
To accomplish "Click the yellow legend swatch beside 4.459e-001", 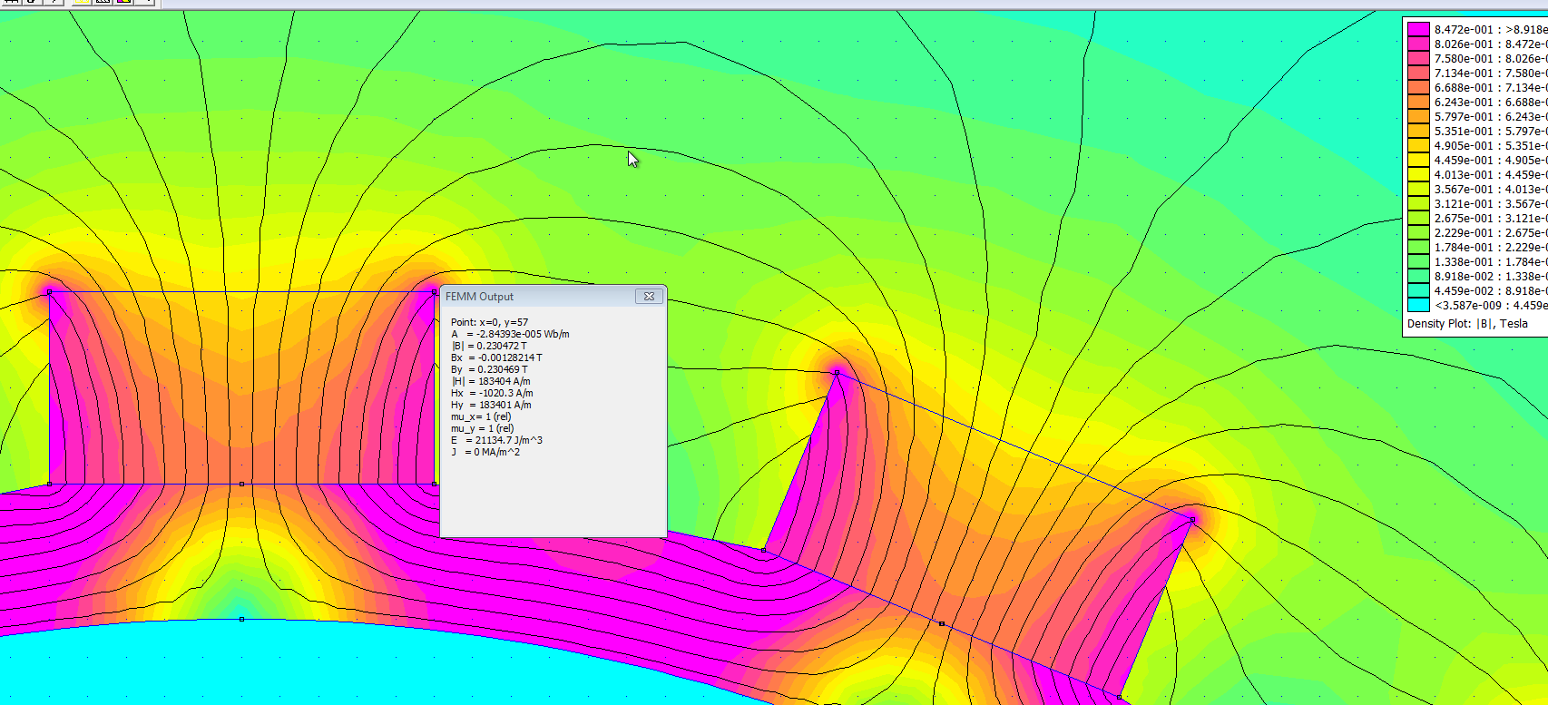I will [1418, 160].
